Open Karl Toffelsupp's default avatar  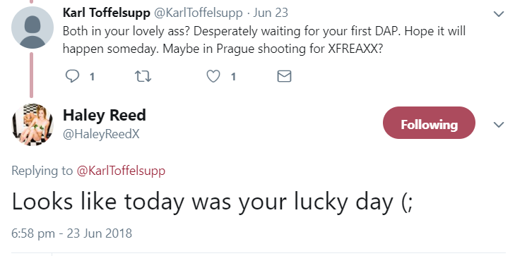32,28
